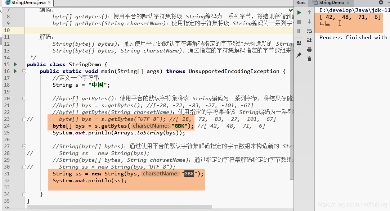Print the console output

coord(309,50)
